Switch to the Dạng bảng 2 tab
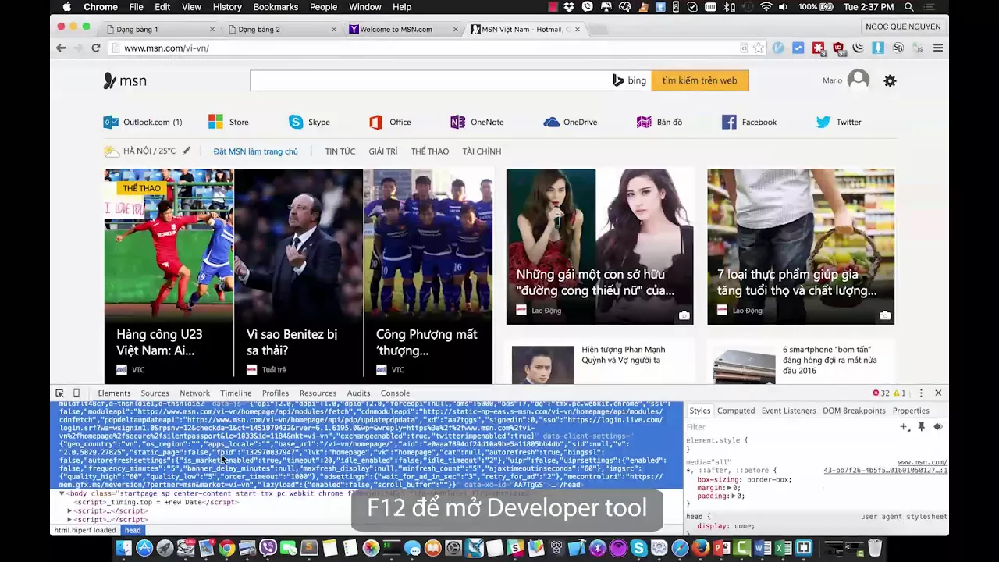The width and height of the screenshot is (999, 562). pos(283,30)
